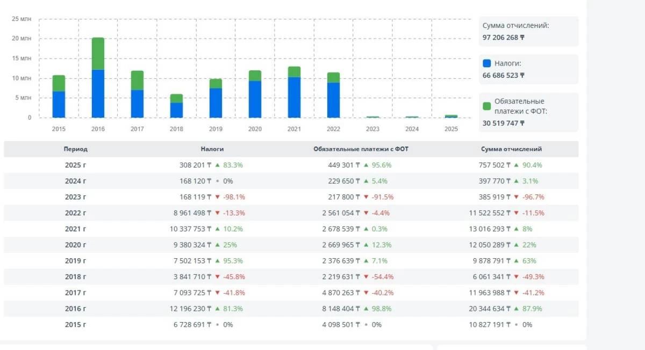This screenshot has width=645, height=350.
Task: Click red down arrow beside -98.1% in 2023 row
Action: pyautogui.click(x=217, y=197)
